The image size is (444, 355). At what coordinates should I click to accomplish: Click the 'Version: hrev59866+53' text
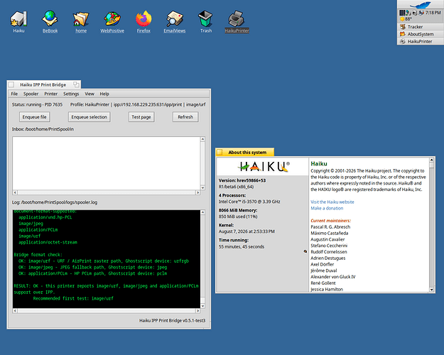[x=242, y=180]
